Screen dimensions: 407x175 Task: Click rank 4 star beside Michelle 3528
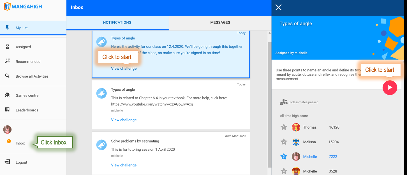[284, 171]
